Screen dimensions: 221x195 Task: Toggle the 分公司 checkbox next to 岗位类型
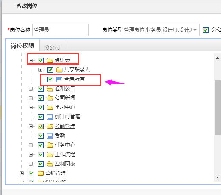(x=206, y=30)
